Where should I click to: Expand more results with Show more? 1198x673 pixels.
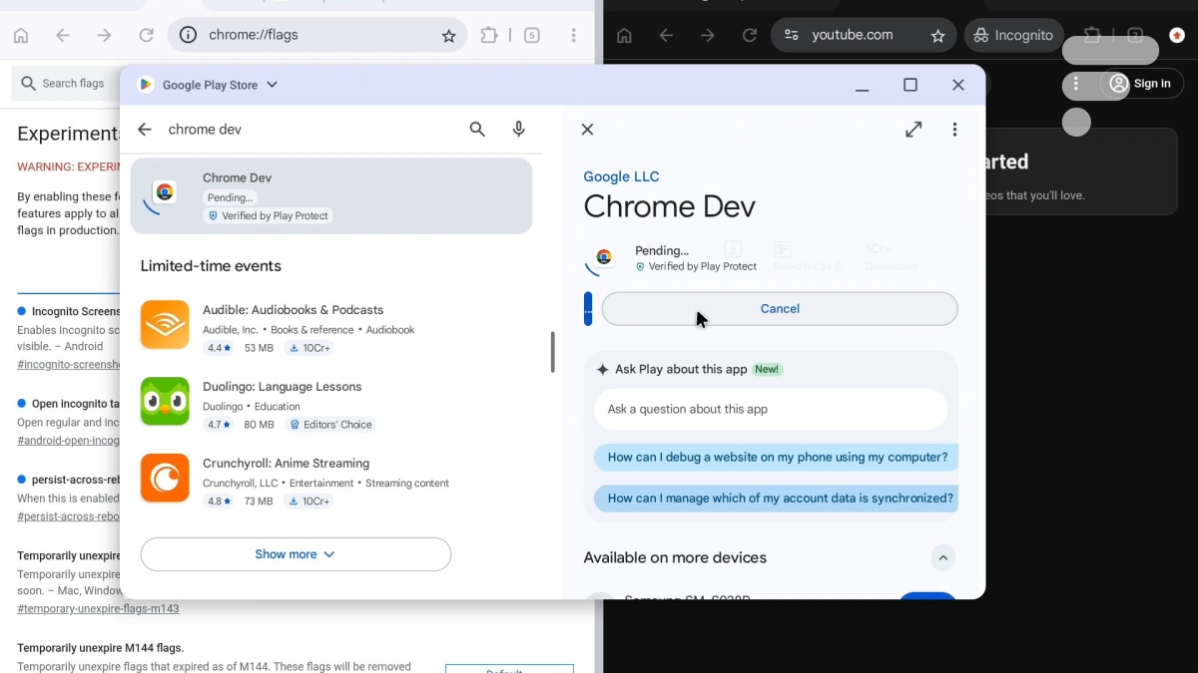pyautogui.click(x=296, y=554)
